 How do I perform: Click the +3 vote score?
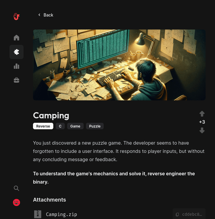pos(202,122)
